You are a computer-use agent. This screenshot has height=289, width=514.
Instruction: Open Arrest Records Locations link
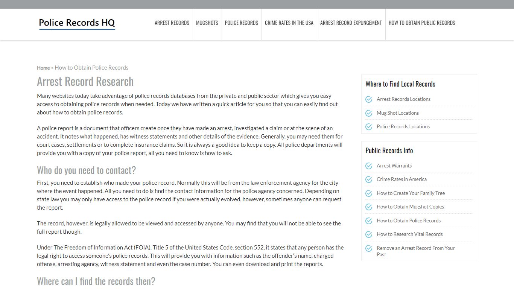(x=403, y=99)
